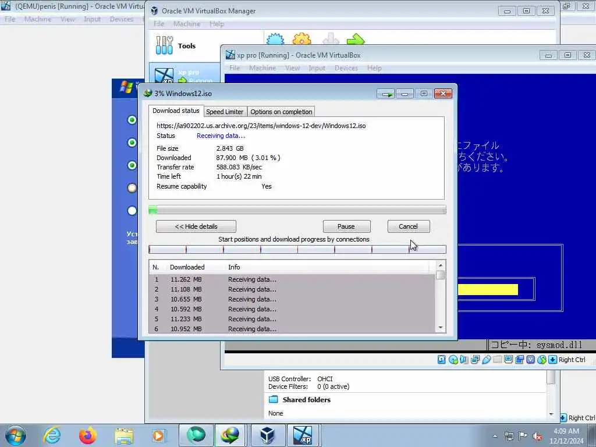This screenshot has width=596, height=447.
Task: Launch Firefox from taskbar
Action: click(x=87, y=435)
